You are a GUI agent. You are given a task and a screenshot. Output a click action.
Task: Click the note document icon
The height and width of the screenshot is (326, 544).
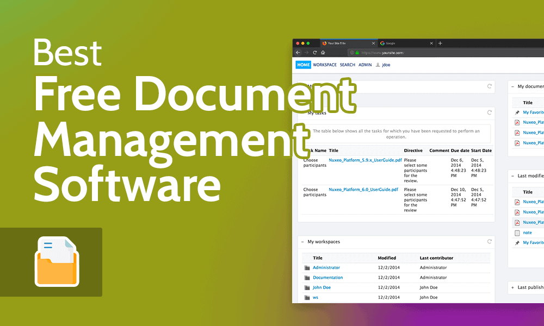click(x=517, y=233)
